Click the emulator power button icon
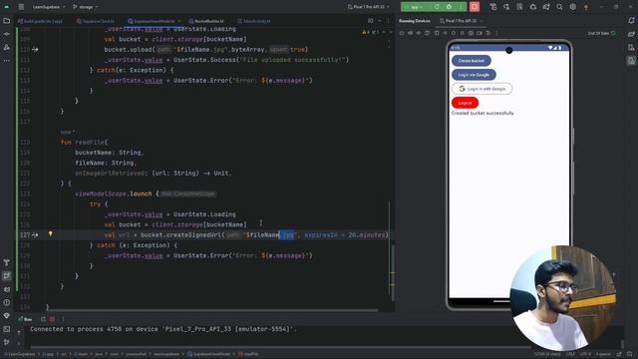Image resolution: width=638 pixels, height=359 pixels. click(x=402, y=33)
